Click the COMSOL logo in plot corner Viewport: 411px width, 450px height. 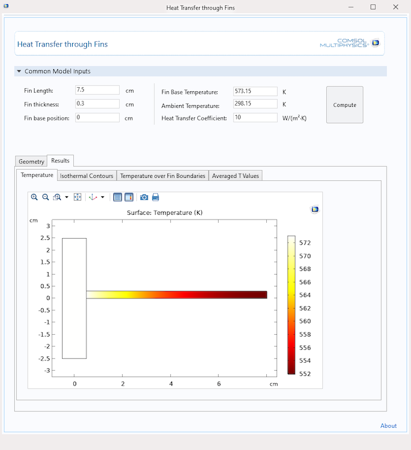[315, 209]
